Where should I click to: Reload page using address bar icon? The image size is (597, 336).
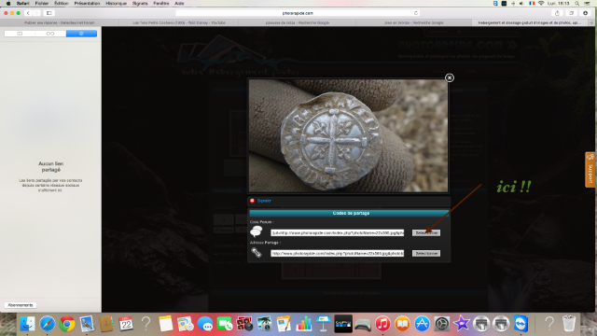pos(416,13)
